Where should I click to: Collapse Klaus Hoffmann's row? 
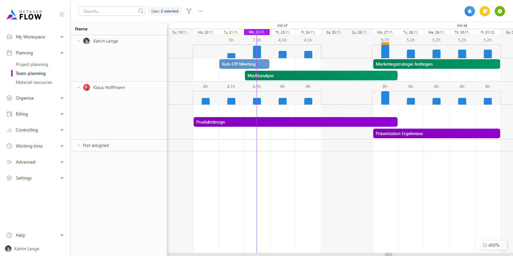[x=79, y=87]
